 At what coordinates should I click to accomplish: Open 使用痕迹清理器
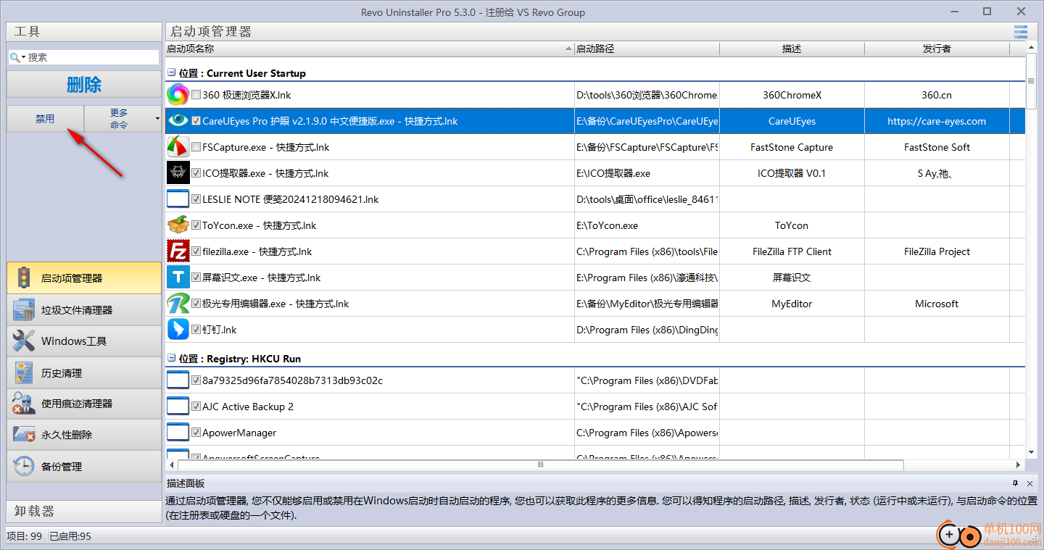coord(84,404)
